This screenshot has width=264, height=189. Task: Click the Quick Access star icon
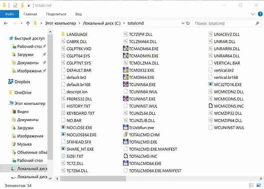point(11,38)
